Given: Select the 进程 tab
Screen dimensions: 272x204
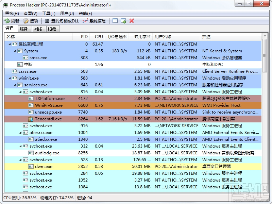Looking at the screenshot, I should coord(11,29).
